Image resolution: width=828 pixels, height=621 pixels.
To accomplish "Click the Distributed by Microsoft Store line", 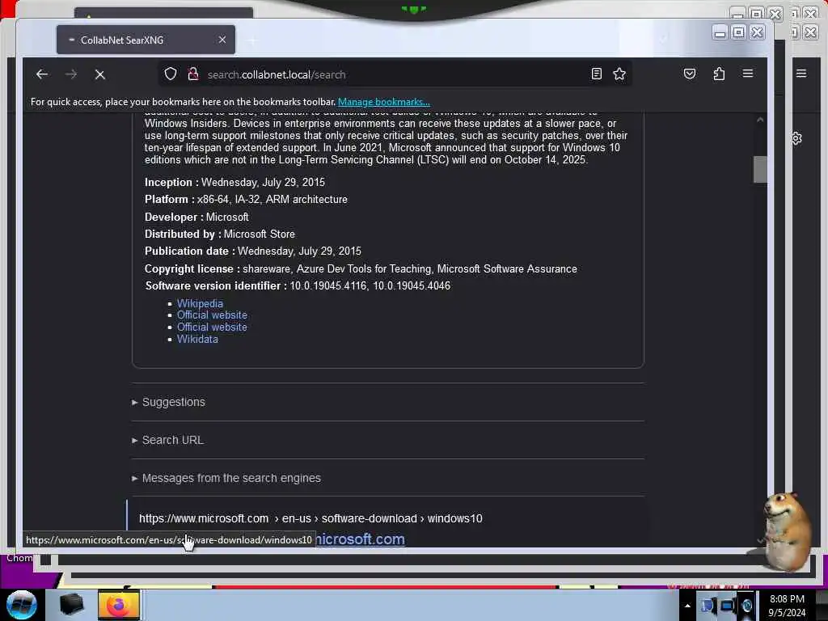I will tap(220, 234).
